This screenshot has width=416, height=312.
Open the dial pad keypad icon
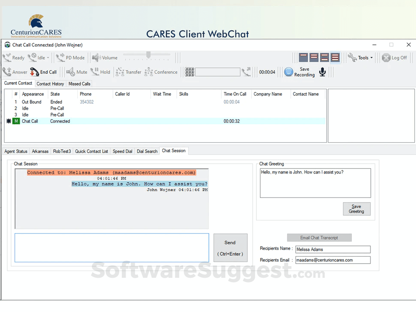189,72
